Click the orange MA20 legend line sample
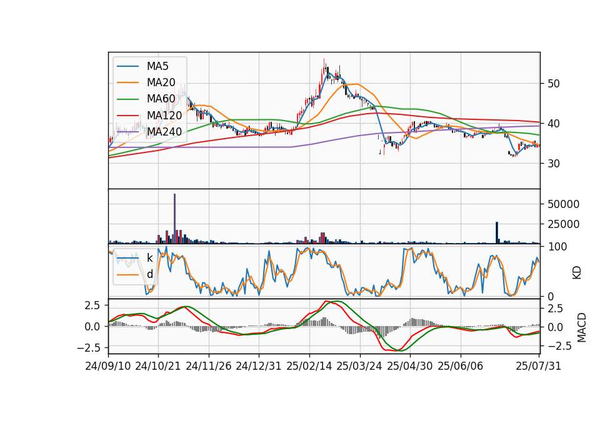600x431 pixels. [127, 82]
